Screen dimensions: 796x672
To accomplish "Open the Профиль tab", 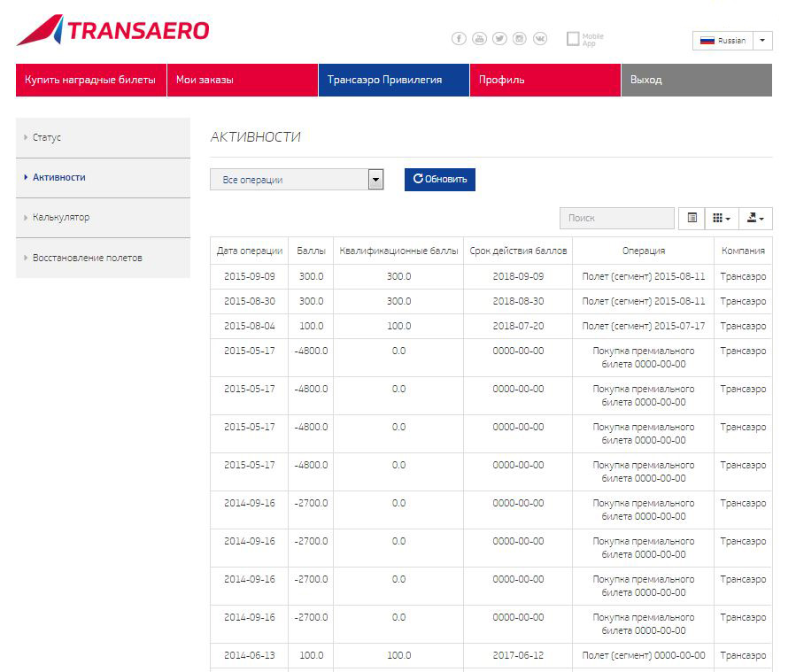I will coord(545,80).
